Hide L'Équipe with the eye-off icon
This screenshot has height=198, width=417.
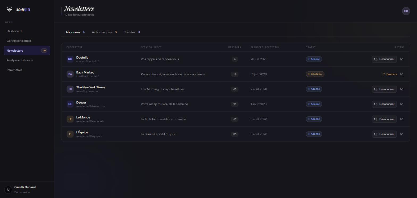click(x=402, y=134)
